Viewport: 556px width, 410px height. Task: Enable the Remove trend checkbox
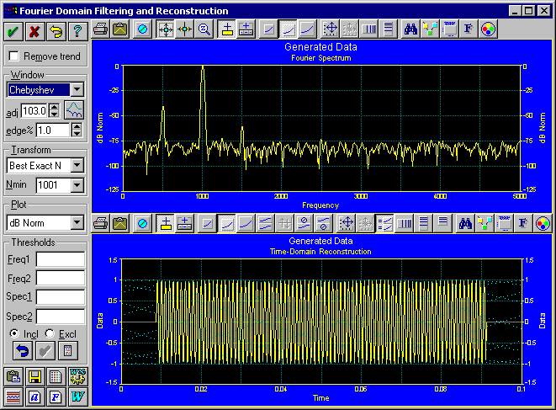13,56
